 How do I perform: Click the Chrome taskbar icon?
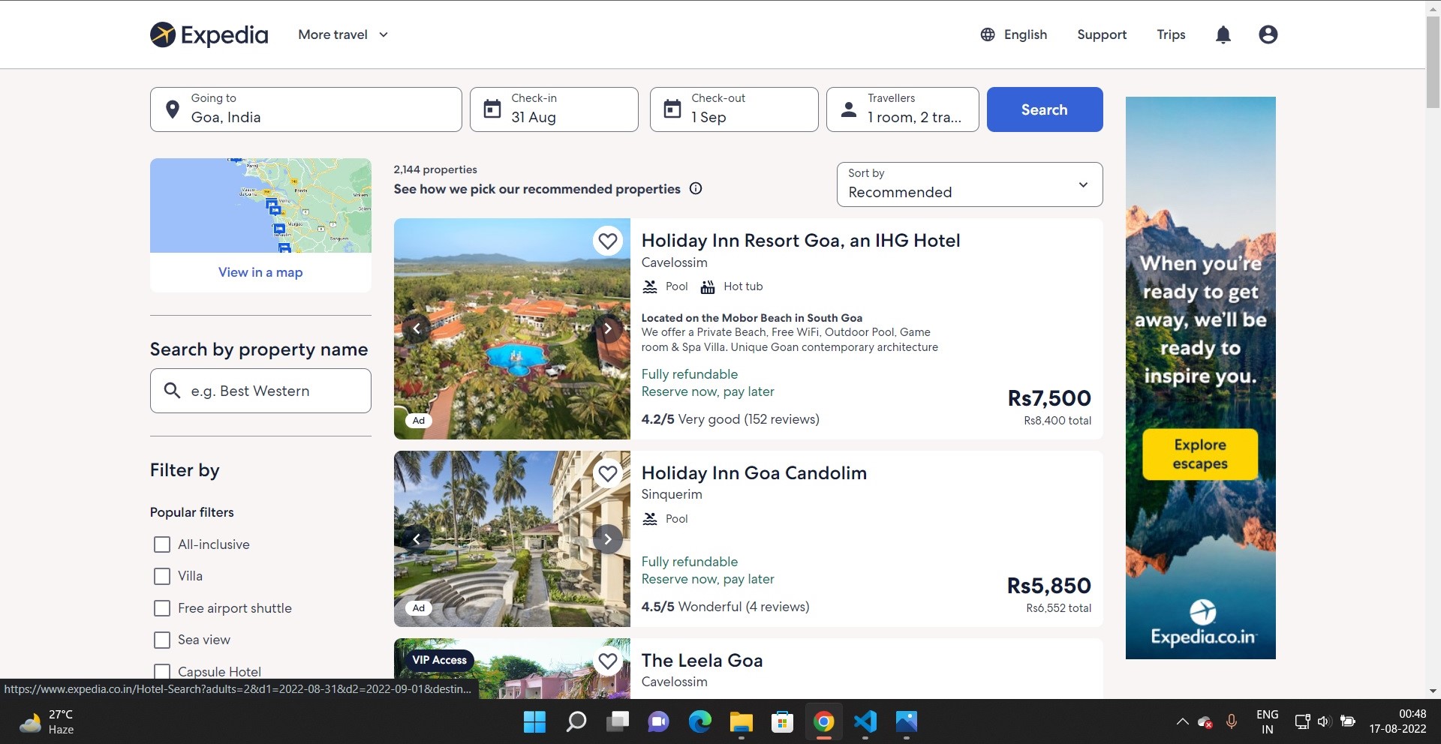click(x=823, y=721)
